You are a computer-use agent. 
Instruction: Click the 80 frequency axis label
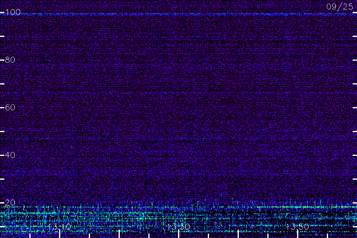10,59
